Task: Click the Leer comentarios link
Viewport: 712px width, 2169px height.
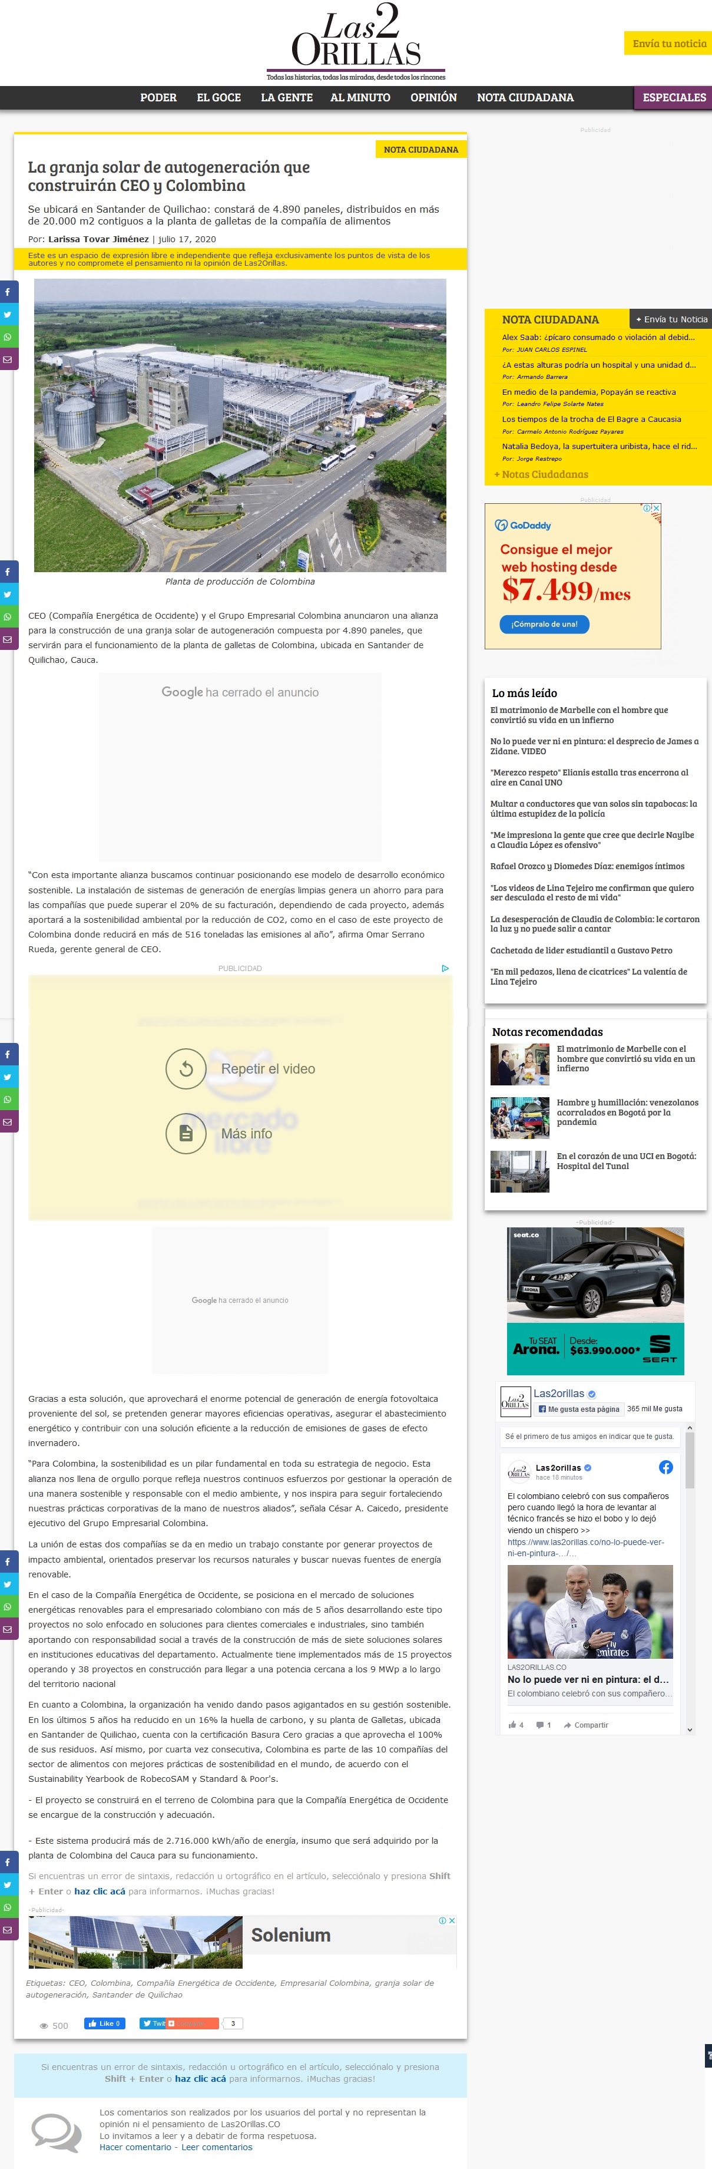Action: pos(217,2146)
